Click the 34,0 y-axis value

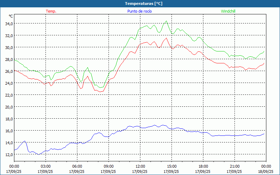click(8, 23)
